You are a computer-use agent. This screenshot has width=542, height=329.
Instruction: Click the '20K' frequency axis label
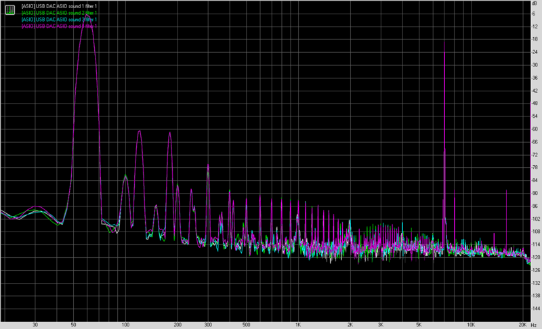coord(522,325)
